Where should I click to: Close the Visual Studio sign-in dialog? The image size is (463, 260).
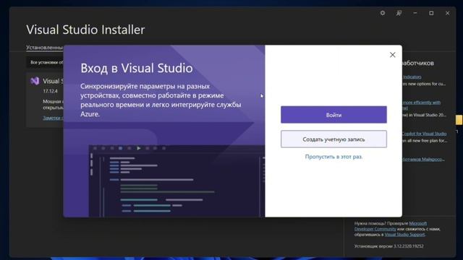tap(392, 55)
